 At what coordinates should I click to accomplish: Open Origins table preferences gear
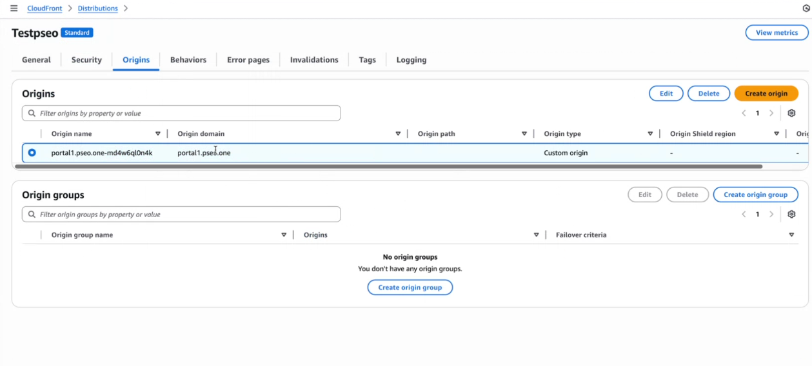click(791, 113)
